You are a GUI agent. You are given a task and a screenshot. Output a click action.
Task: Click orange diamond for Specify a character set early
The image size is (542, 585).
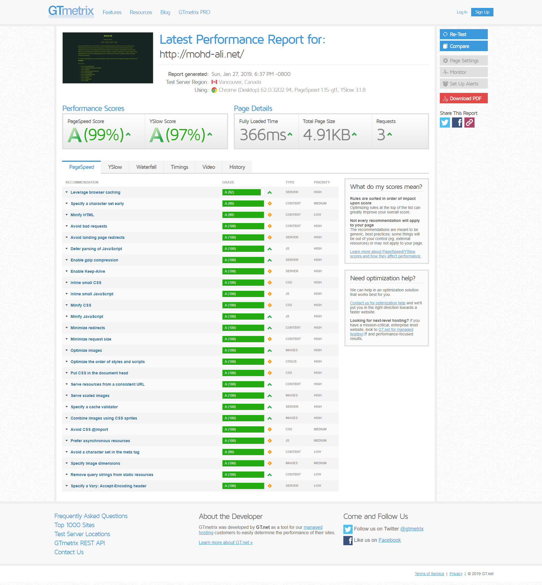270,204
